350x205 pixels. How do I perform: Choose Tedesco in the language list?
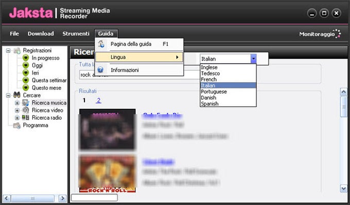(x=228, y=73)
